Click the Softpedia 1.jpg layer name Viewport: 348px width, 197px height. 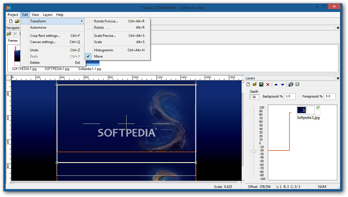tap(308, 118)
